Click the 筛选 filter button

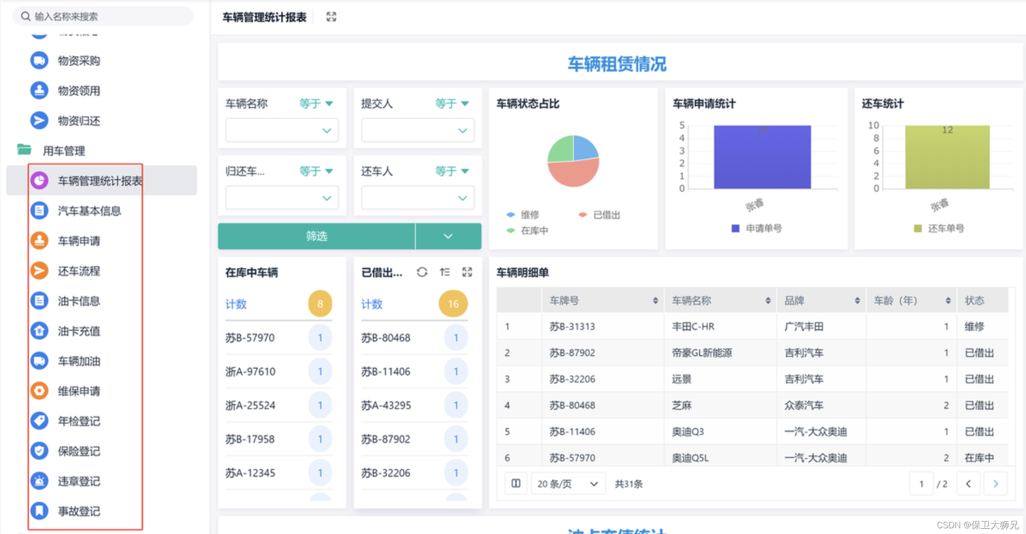click(x=317, y=236)
